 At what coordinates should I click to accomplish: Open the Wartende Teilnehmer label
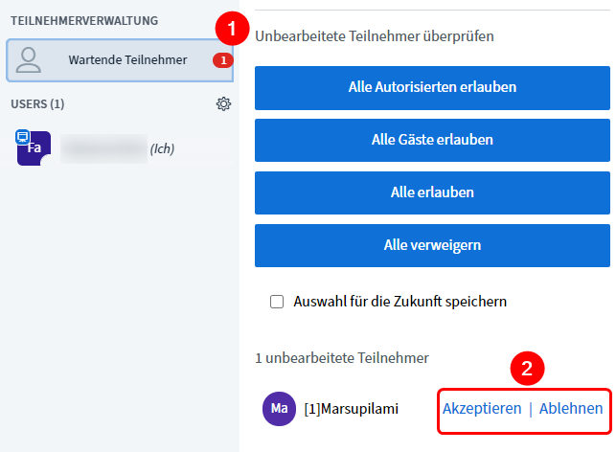(127, 60)
